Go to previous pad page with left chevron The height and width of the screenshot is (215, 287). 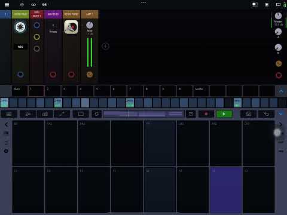click(x=6, y=125)
